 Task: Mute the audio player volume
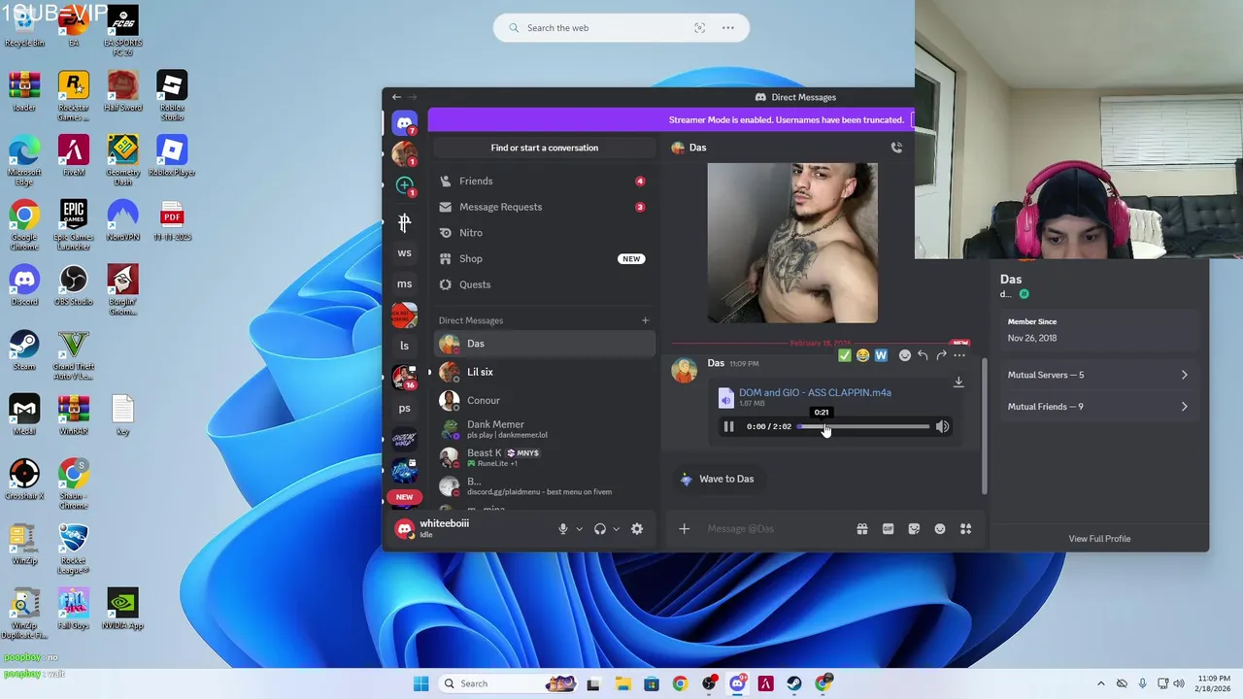(x=942, y=426)
